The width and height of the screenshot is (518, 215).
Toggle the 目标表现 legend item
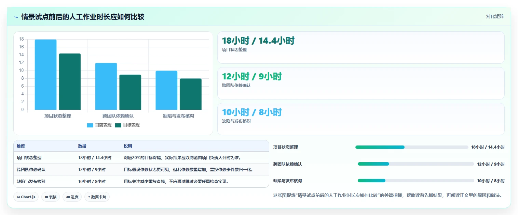pos(127,125)
